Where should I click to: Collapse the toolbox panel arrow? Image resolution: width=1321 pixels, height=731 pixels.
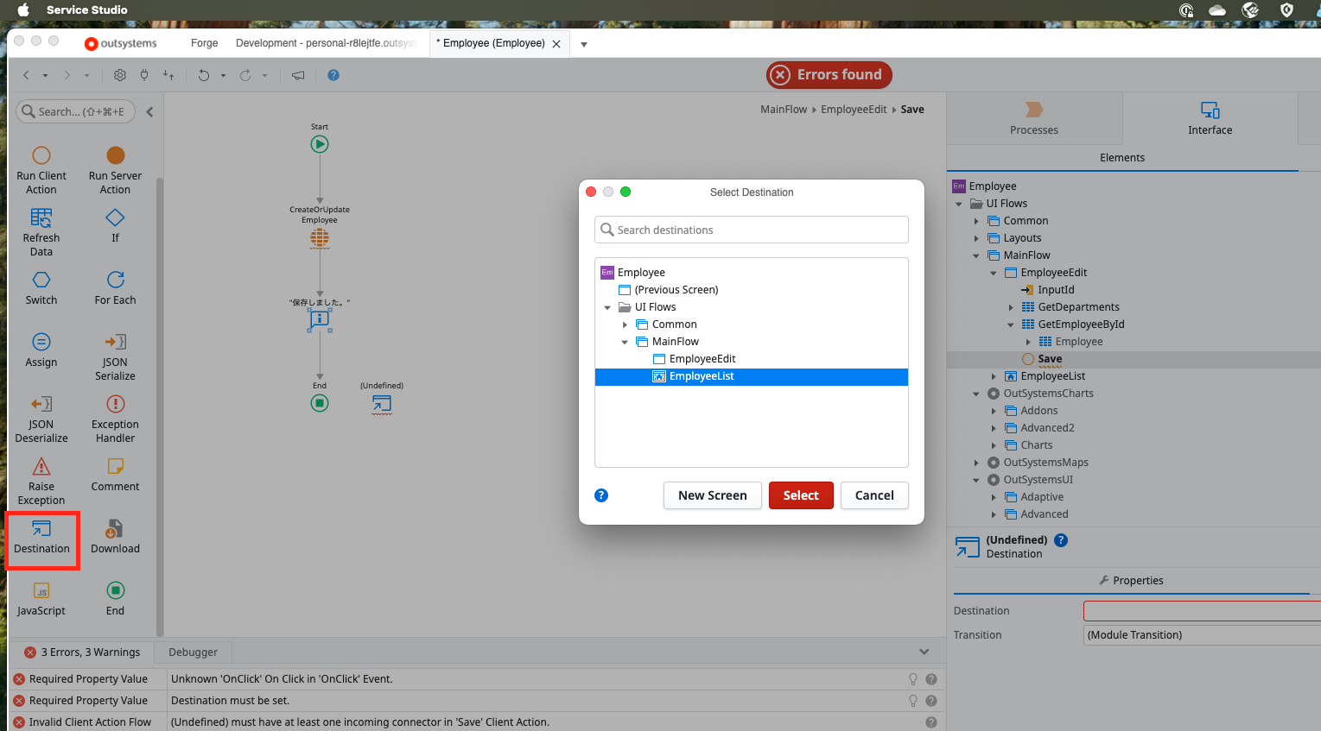pos(149,111)
